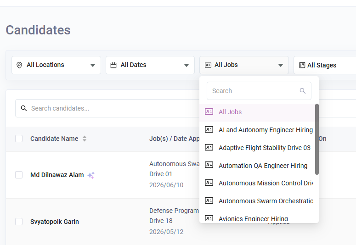The width and height of the screenshot is (356, 245).
Task: Open candidate Md Dilnawaz Alam
Action: coord(57,175)
